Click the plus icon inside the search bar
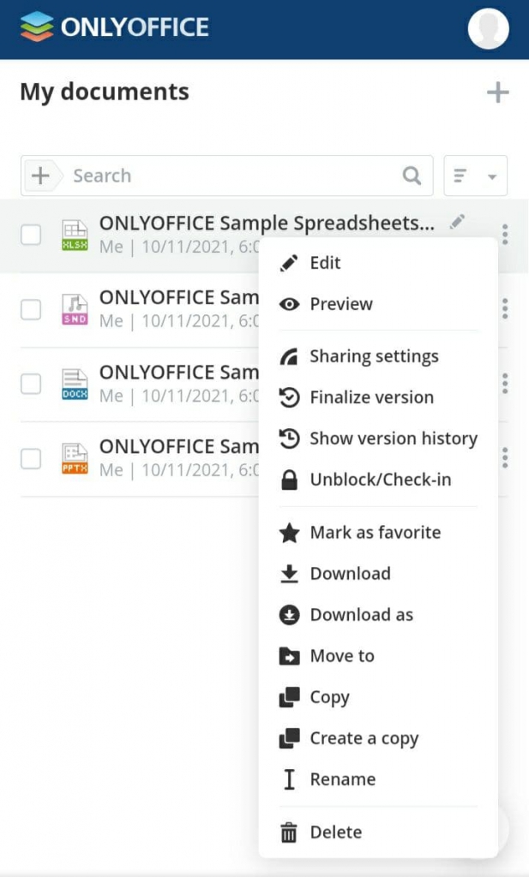The height and width of the screenshot is (877, 529). tap(39, 175)
